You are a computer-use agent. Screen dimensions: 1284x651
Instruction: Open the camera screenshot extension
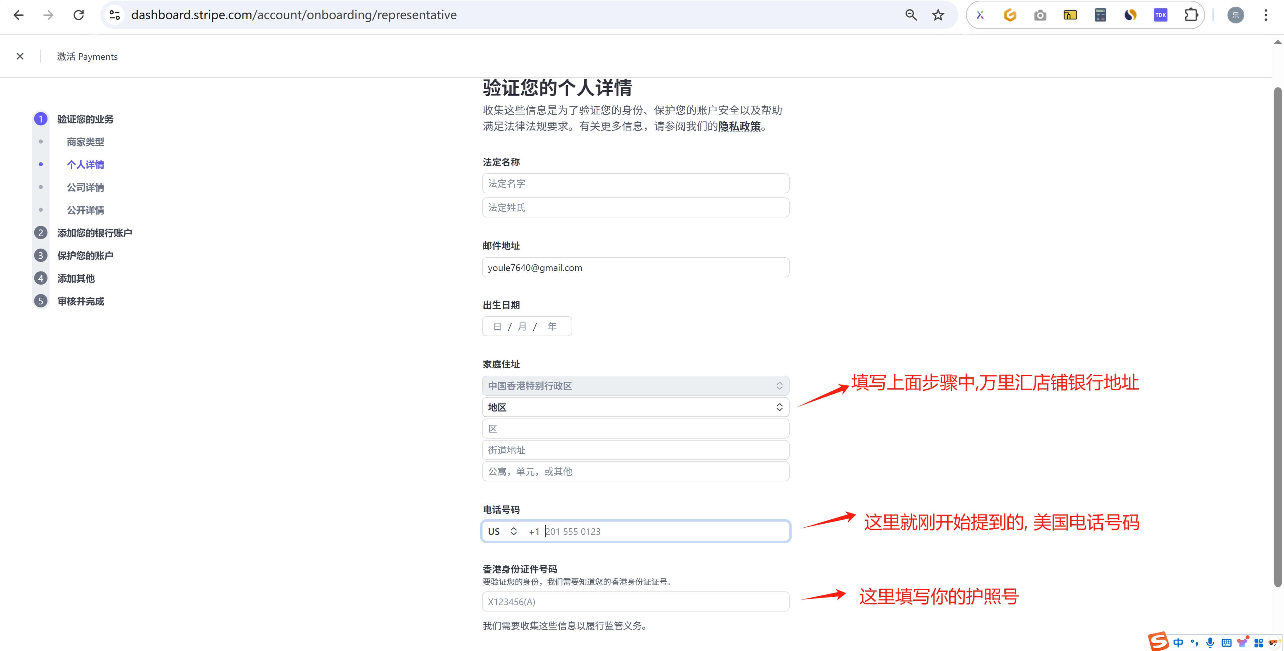1040,15
